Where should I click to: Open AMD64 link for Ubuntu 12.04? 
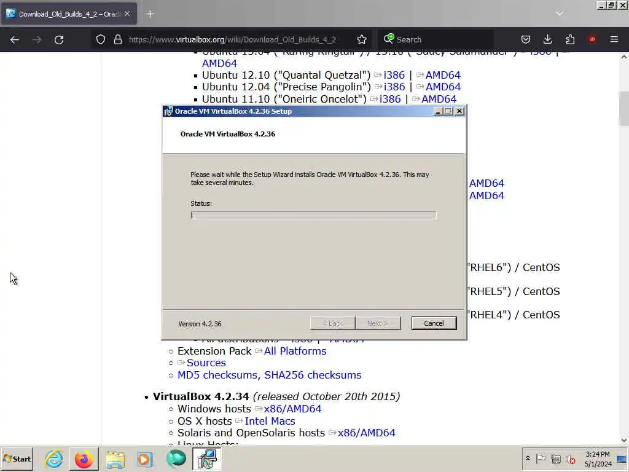click(443, 87)
